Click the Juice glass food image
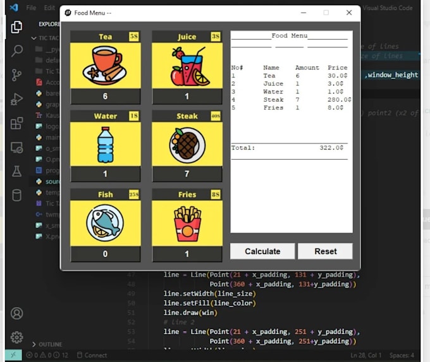 point(187,65)
